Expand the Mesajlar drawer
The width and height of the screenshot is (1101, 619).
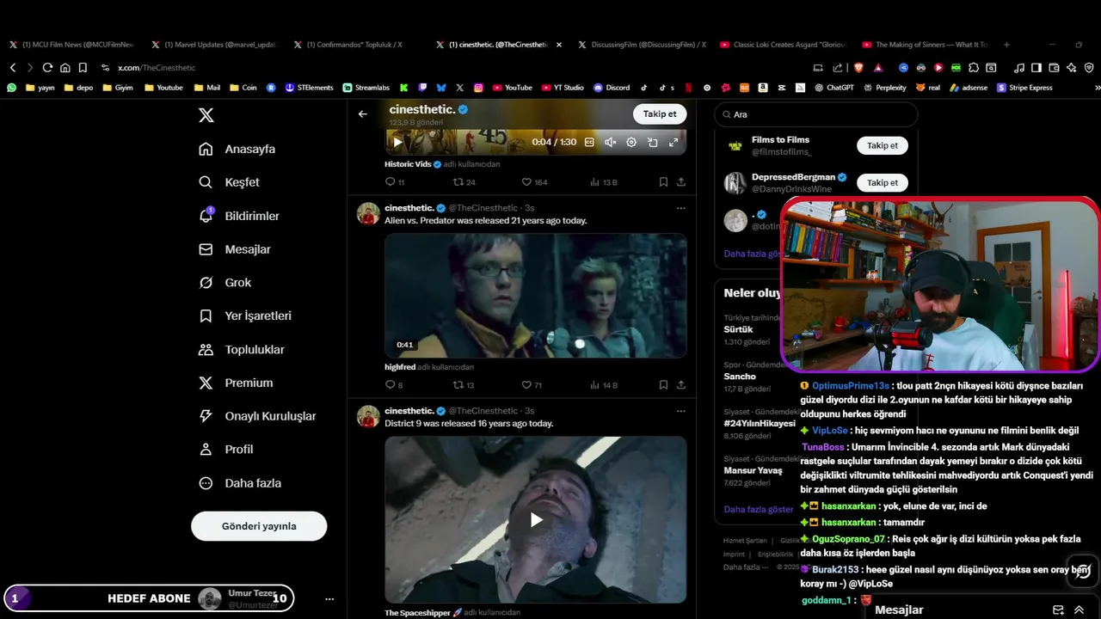click(1079, 610)
